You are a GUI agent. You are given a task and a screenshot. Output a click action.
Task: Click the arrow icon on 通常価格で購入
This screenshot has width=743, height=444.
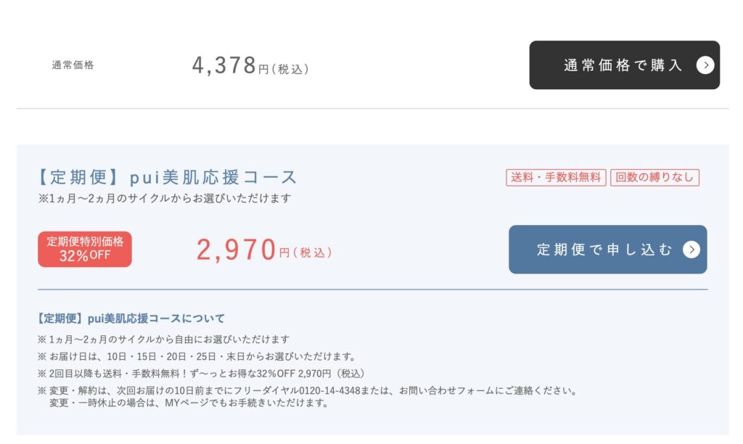705,65
